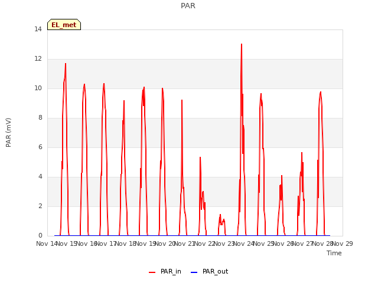Click the blue PAR_out legend line swatch
378x283 pixels.
click(194, 272)
